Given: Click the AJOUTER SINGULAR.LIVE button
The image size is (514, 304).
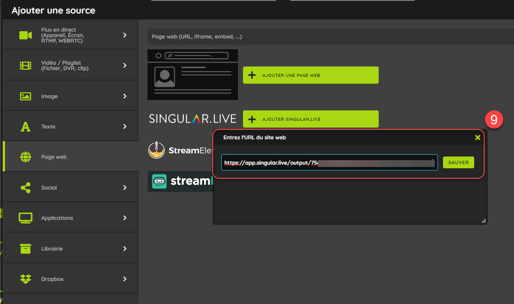Looking at the screenshot, I should (311, 119).
